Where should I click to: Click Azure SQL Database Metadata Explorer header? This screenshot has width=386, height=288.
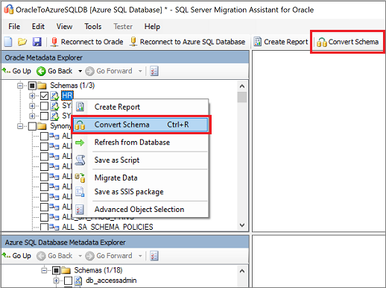pyautogui.click(x=125, y=242)
